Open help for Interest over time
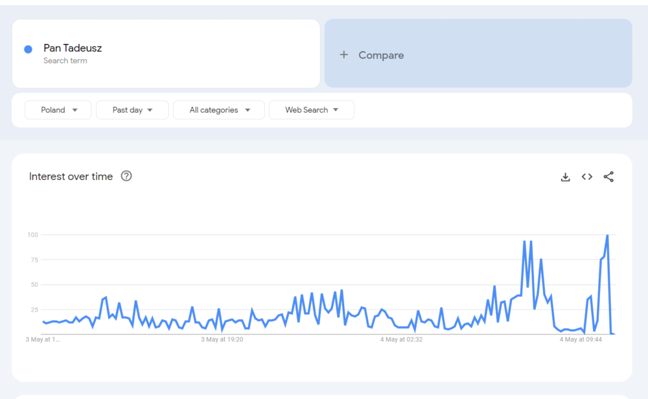This screenshot has width=648, height=399. point(126,176)
